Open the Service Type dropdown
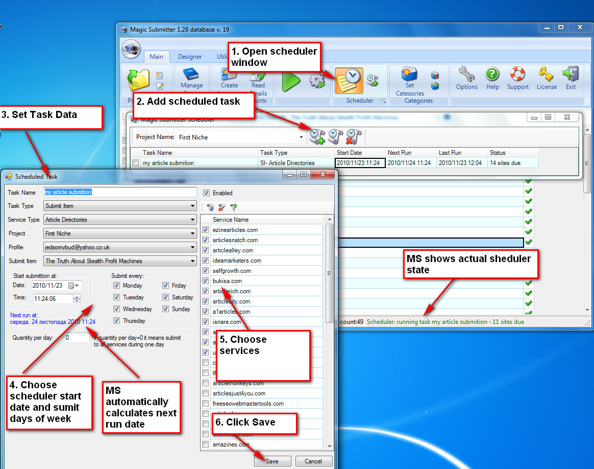 192,220
